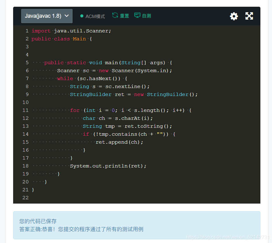The height and width of the screenshot is (243, 272).
Task: Click line 'String s = sc.nextLine();'
Action: (x=110, y=87)
